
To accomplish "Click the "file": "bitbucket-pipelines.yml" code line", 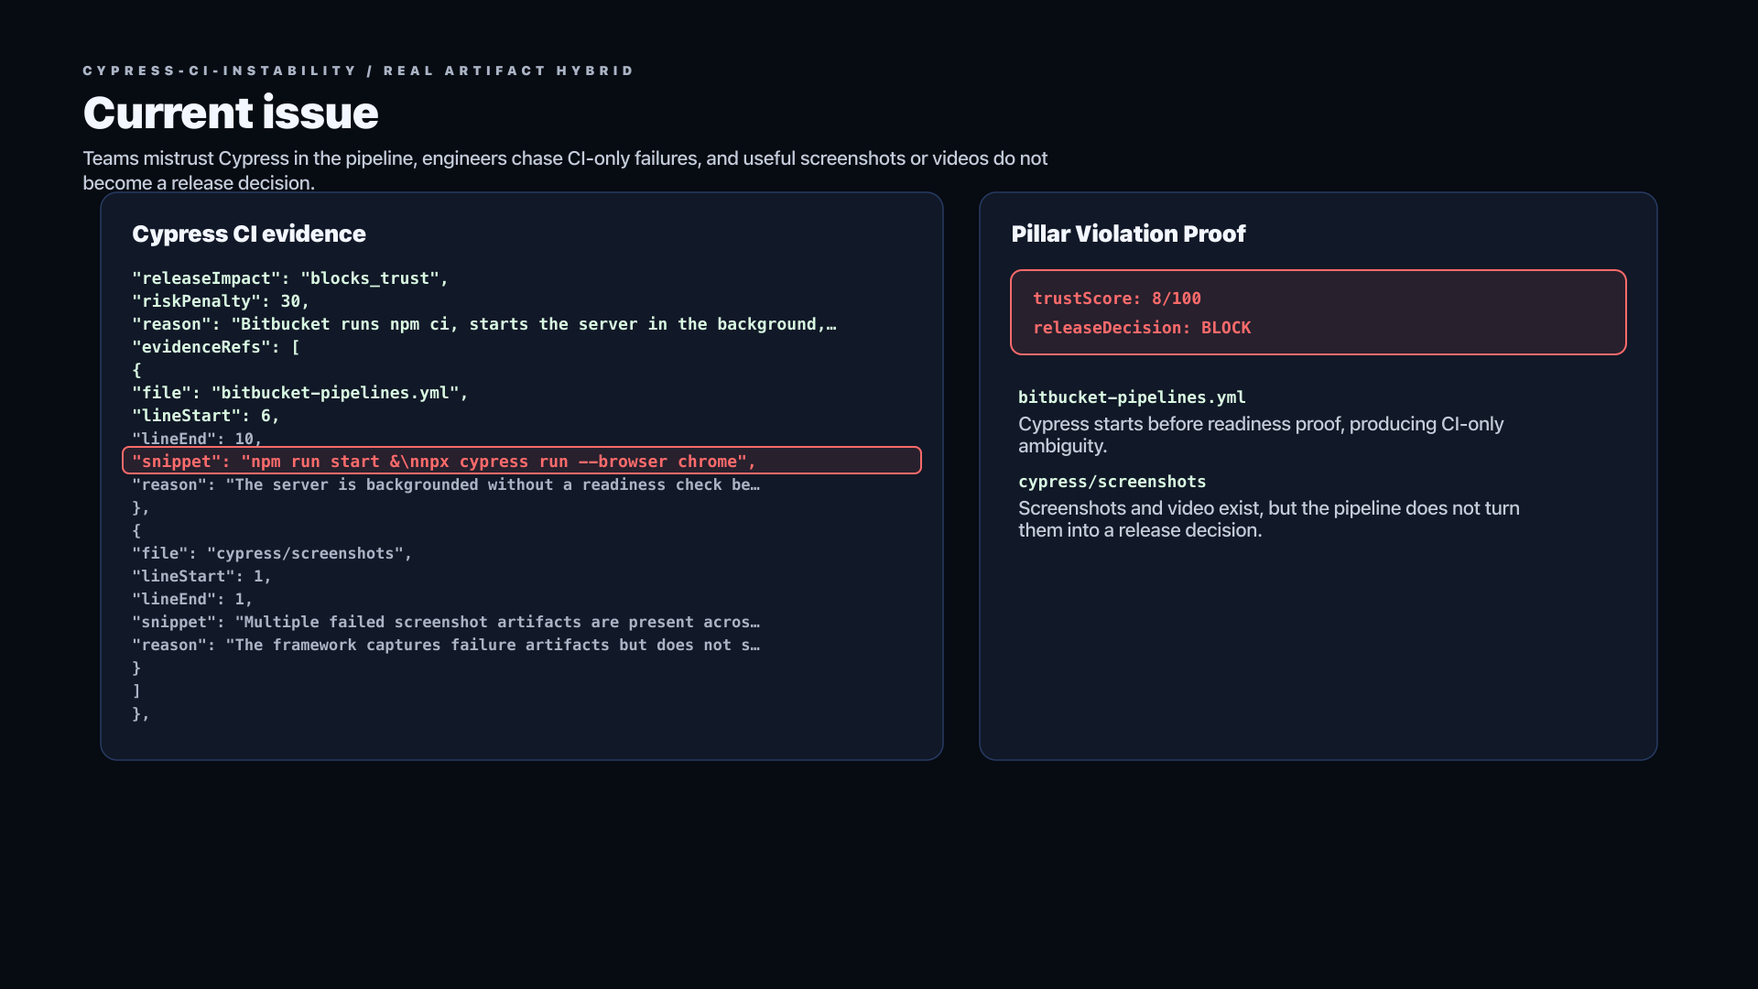I will pos(300,393).
